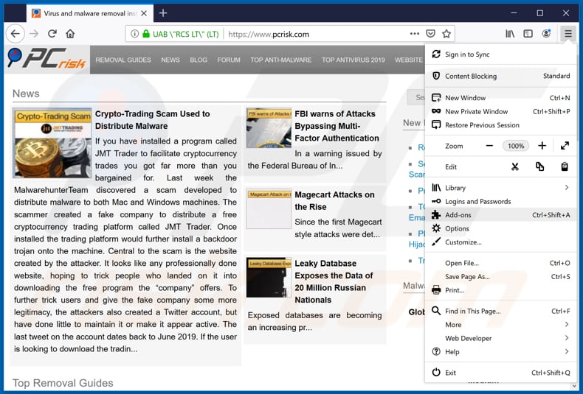Paste using the clipboard icon
Image resolution: width=583 pixels, height=394 pixels.
point(565,167)
